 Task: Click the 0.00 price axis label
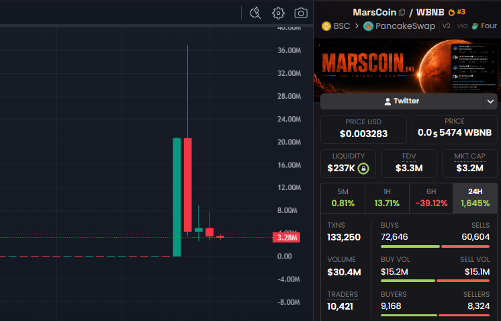click(x=284, y=257)
